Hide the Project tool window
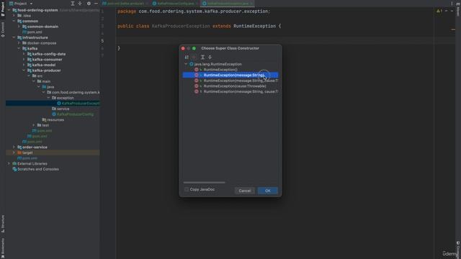This screenshot has height=259, width=461. point(96,4)
